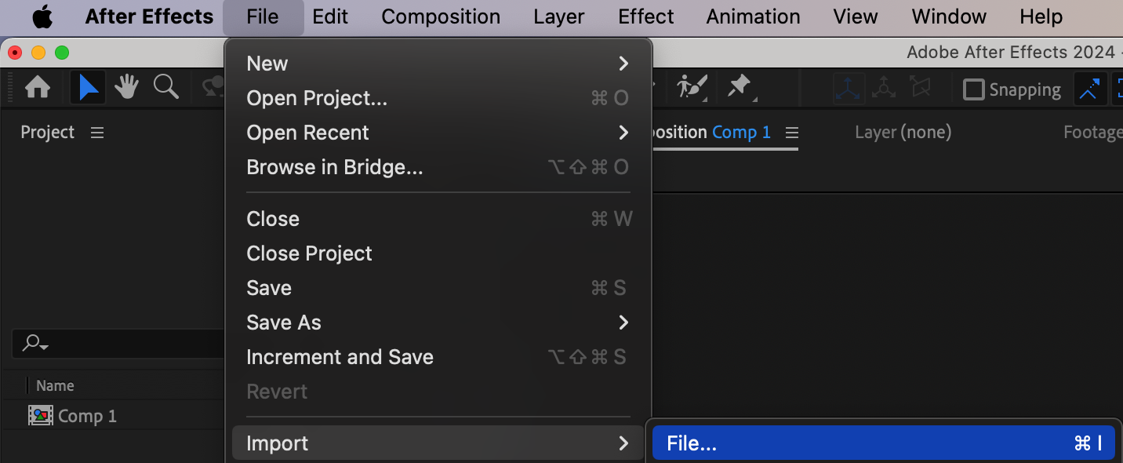1123x463 pixels.
Task: Expand the New submenu
Action: [x=438, y=64]
